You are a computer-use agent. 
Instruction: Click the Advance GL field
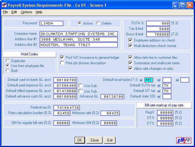click(x=112, y=97)
